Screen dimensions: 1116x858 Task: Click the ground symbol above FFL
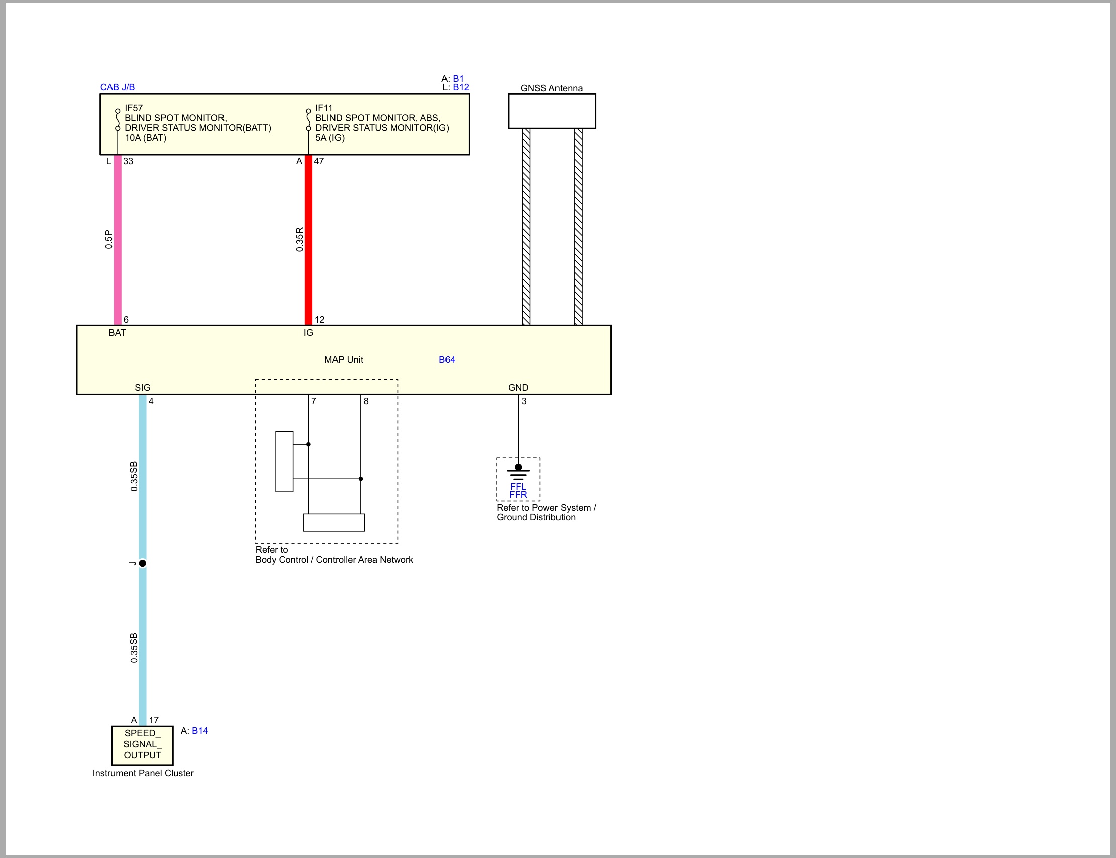pyautogui.click(x=518, y=472)
